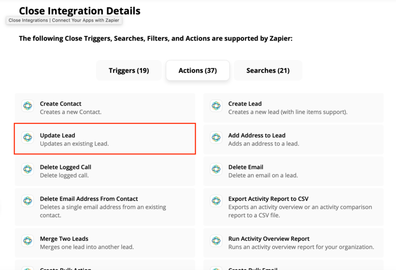Click the Close icon beside Create Contact
This screenshot has height=270, width=396.
[x=27, y=105]
